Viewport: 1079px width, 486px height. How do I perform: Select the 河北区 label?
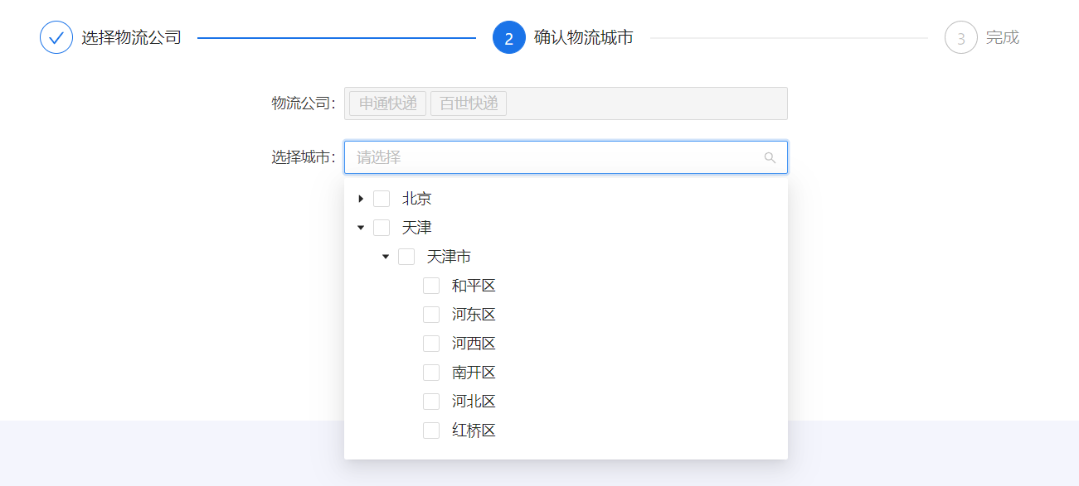(474, 402)
